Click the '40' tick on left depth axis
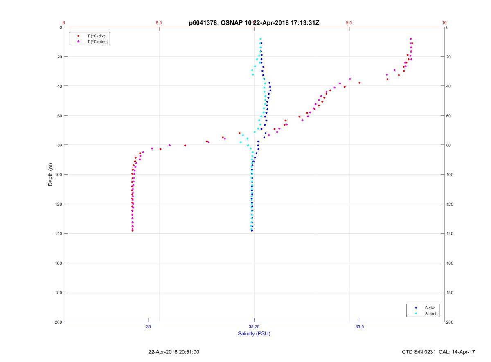 pos(59,86)
